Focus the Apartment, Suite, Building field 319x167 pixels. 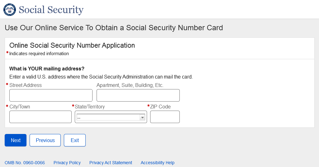138,95
